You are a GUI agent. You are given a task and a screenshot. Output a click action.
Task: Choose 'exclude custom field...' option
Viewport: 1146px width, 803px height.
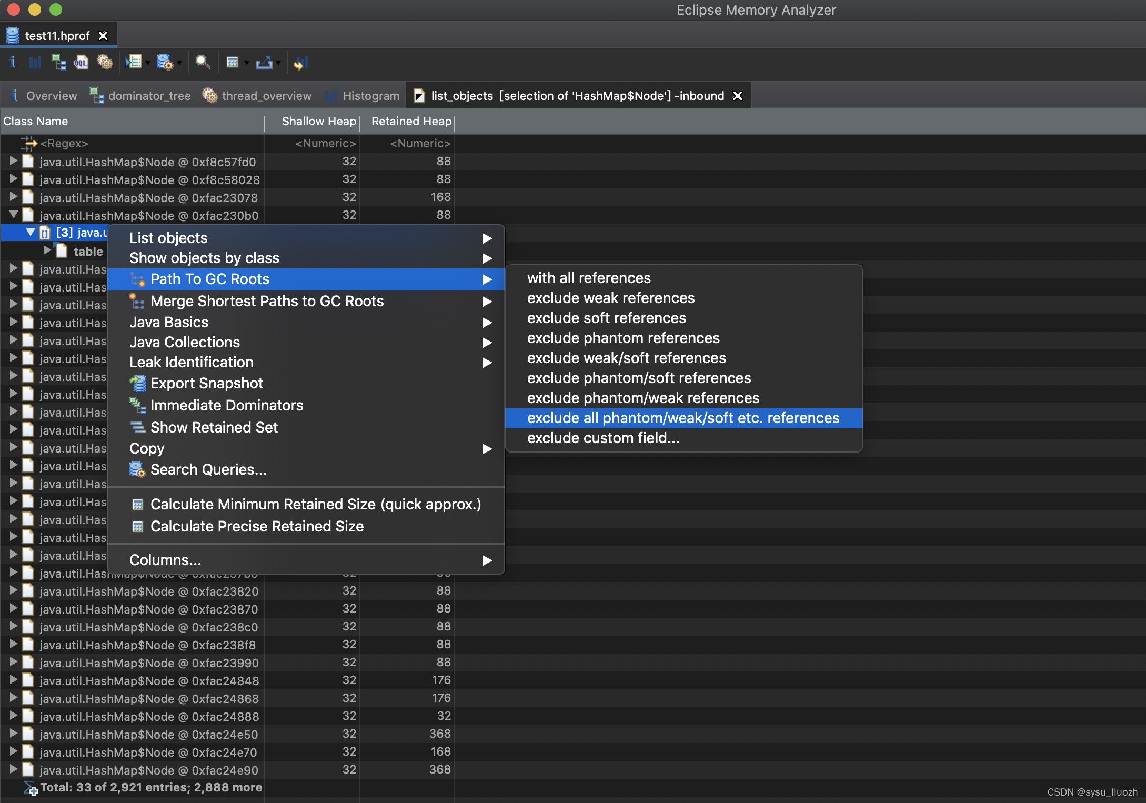click(x=683, y=438)
